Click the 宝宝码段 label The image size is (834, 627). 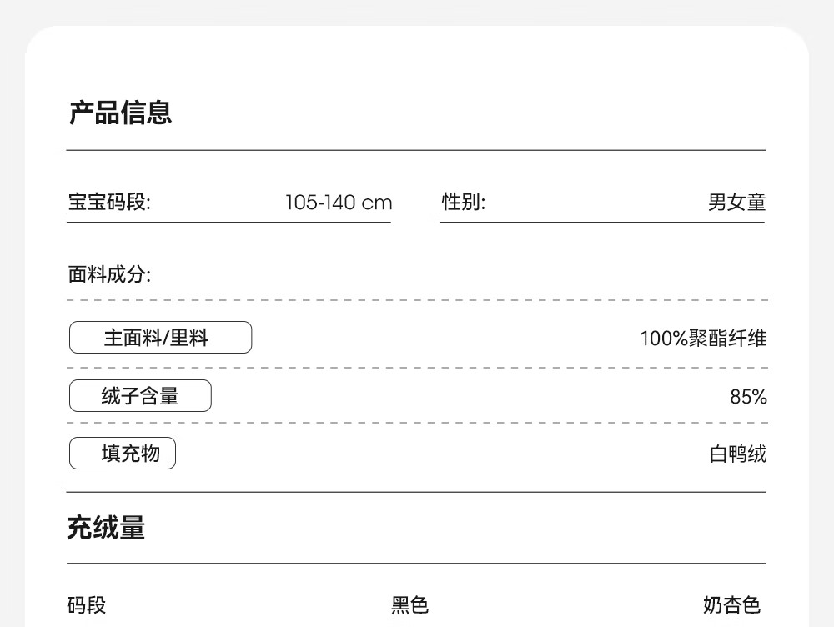pos(109,202)
